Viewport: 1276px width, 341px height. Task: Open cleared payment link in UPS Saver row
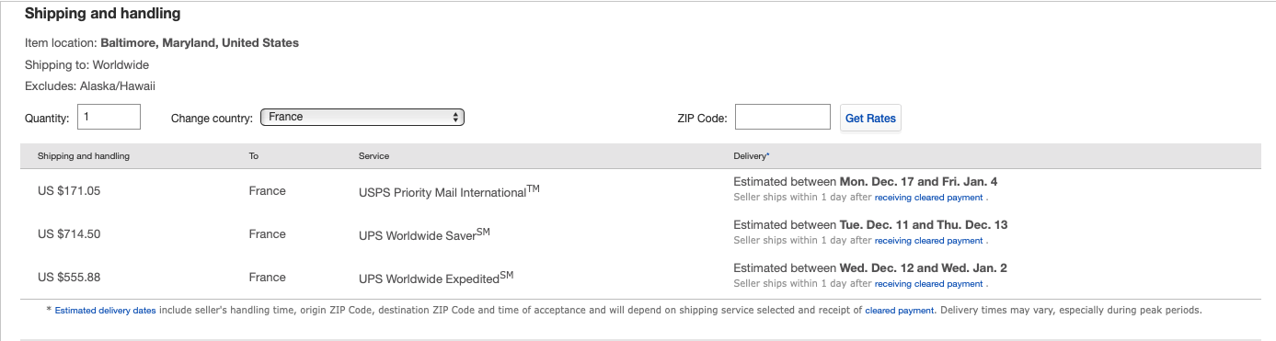[928, 241]
